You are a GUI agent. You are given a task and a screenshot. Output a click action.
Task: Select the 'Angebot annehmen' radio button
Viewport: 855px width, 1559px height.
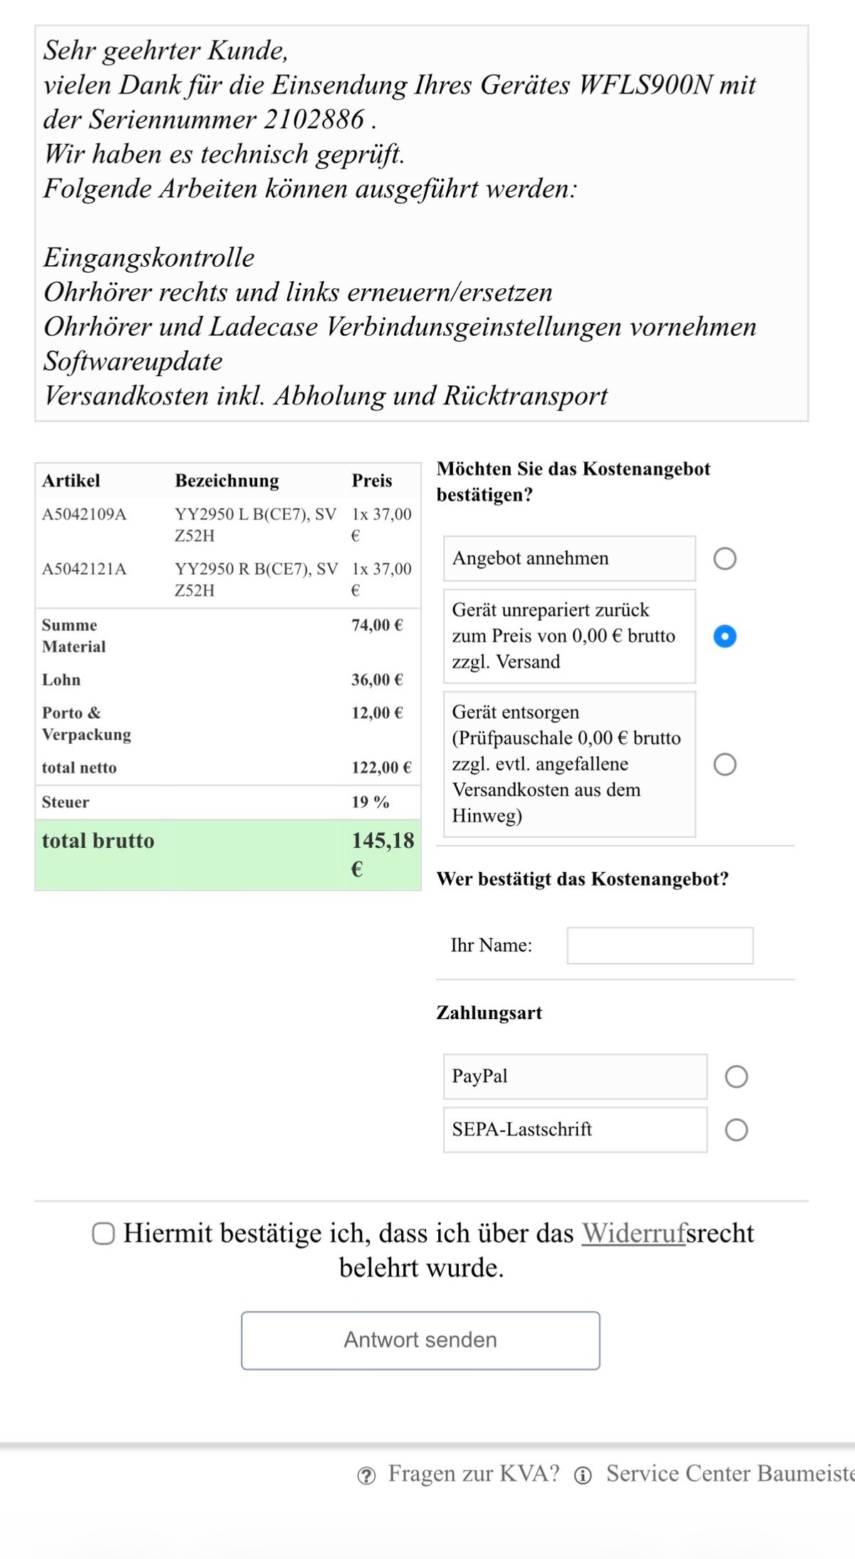pos(725,558)
